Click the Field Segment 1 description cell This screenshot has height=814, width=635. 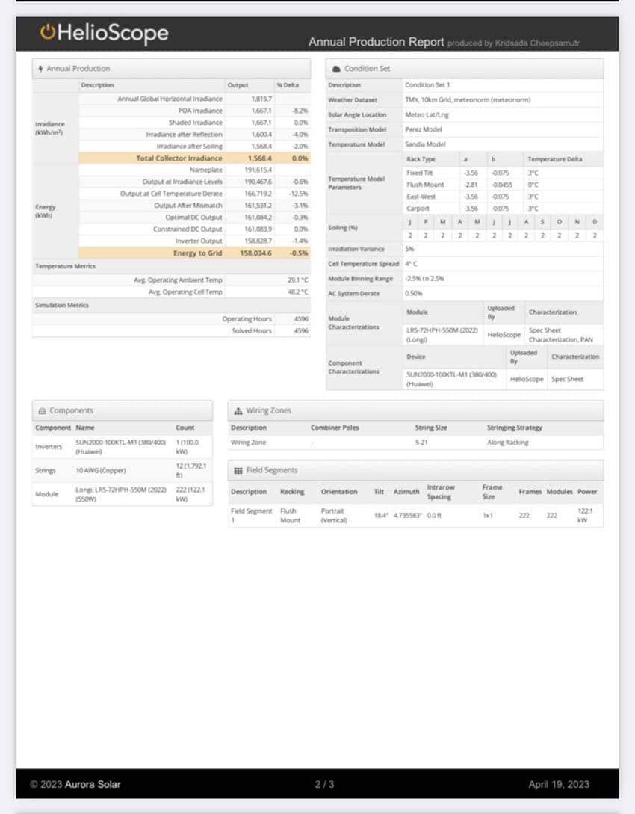pyautogui.click(x=251, y=515)
